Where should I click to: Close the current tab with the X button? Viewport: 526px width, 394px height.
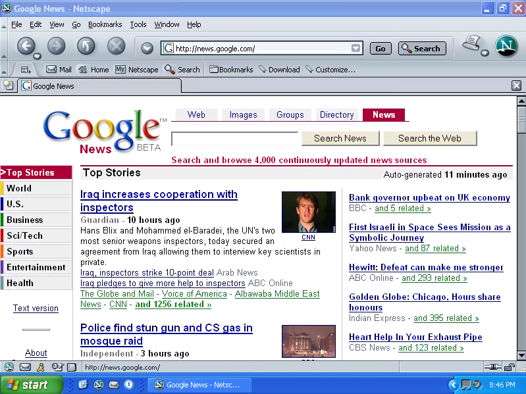pyautogui.click(x=516, y=86)
